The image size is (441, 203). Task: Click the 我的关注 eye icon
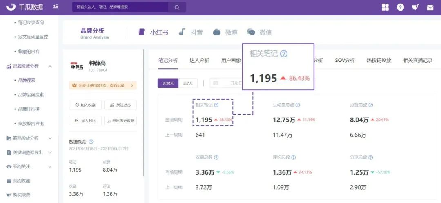pyautogui.click(x=9, y=167)
